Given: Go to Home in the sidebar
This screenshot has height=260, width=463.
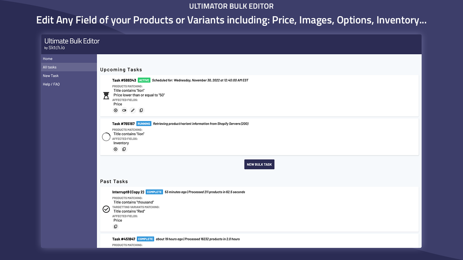Looking at the screenshot, I should [47, 58].
